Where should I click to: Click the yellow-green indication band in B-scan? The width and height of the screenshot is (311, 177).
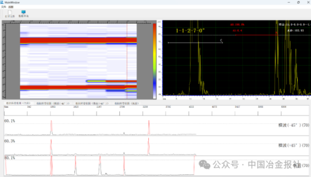[x=96, y=81]
